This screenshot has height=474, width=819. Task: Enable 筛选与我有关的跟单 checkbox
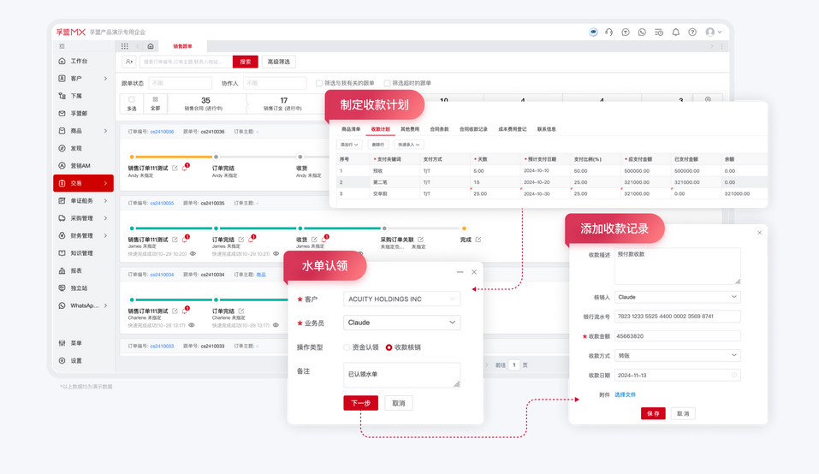[319, 83]
